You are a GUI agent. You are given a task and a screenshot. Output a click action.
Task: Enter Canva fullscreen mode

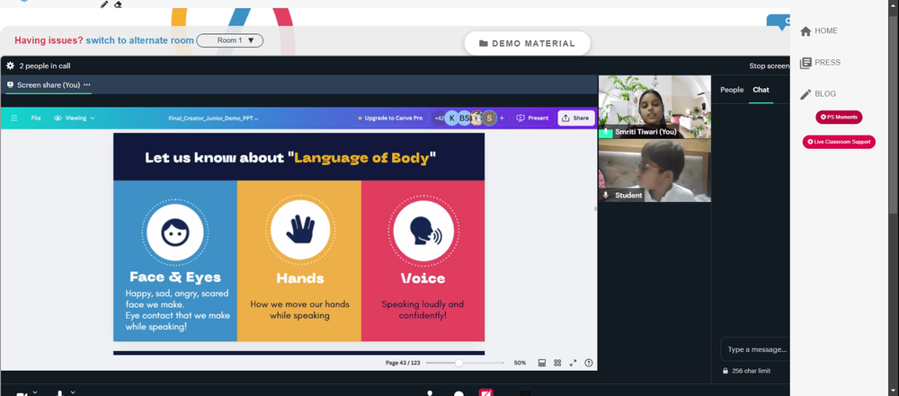pos(573,363)
